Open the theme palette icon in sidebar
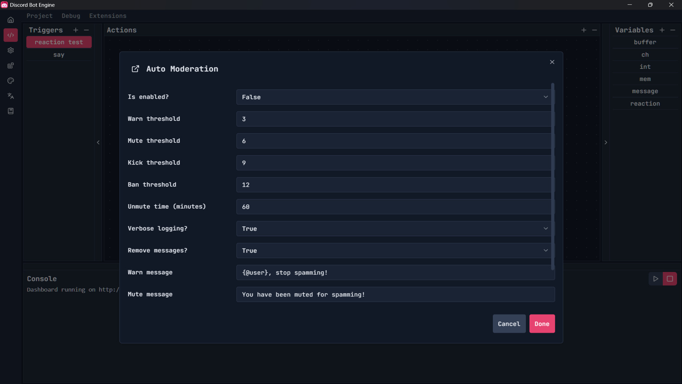Screen dimensions: 682x384 click(x=11, y=81)
